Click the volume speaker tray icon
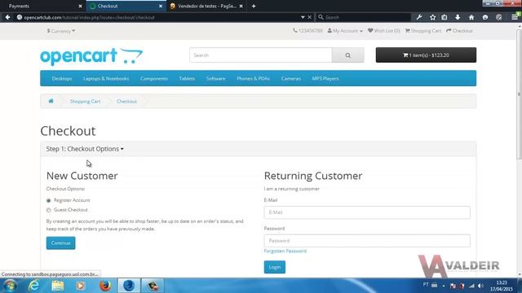The image size is (522, 293). (x=480, y=286)
